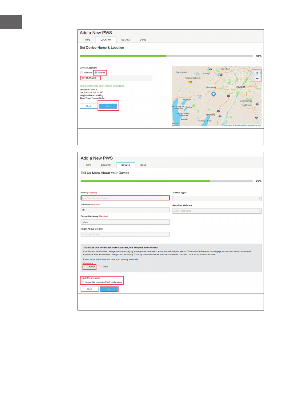Click the 75% progress bar
287x407 pixels.
(x=166, y=181)
